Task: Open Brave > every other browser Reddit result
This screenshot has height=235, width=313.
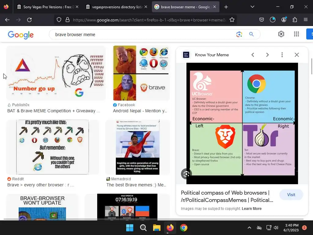Action: click(x=41, y=185)
